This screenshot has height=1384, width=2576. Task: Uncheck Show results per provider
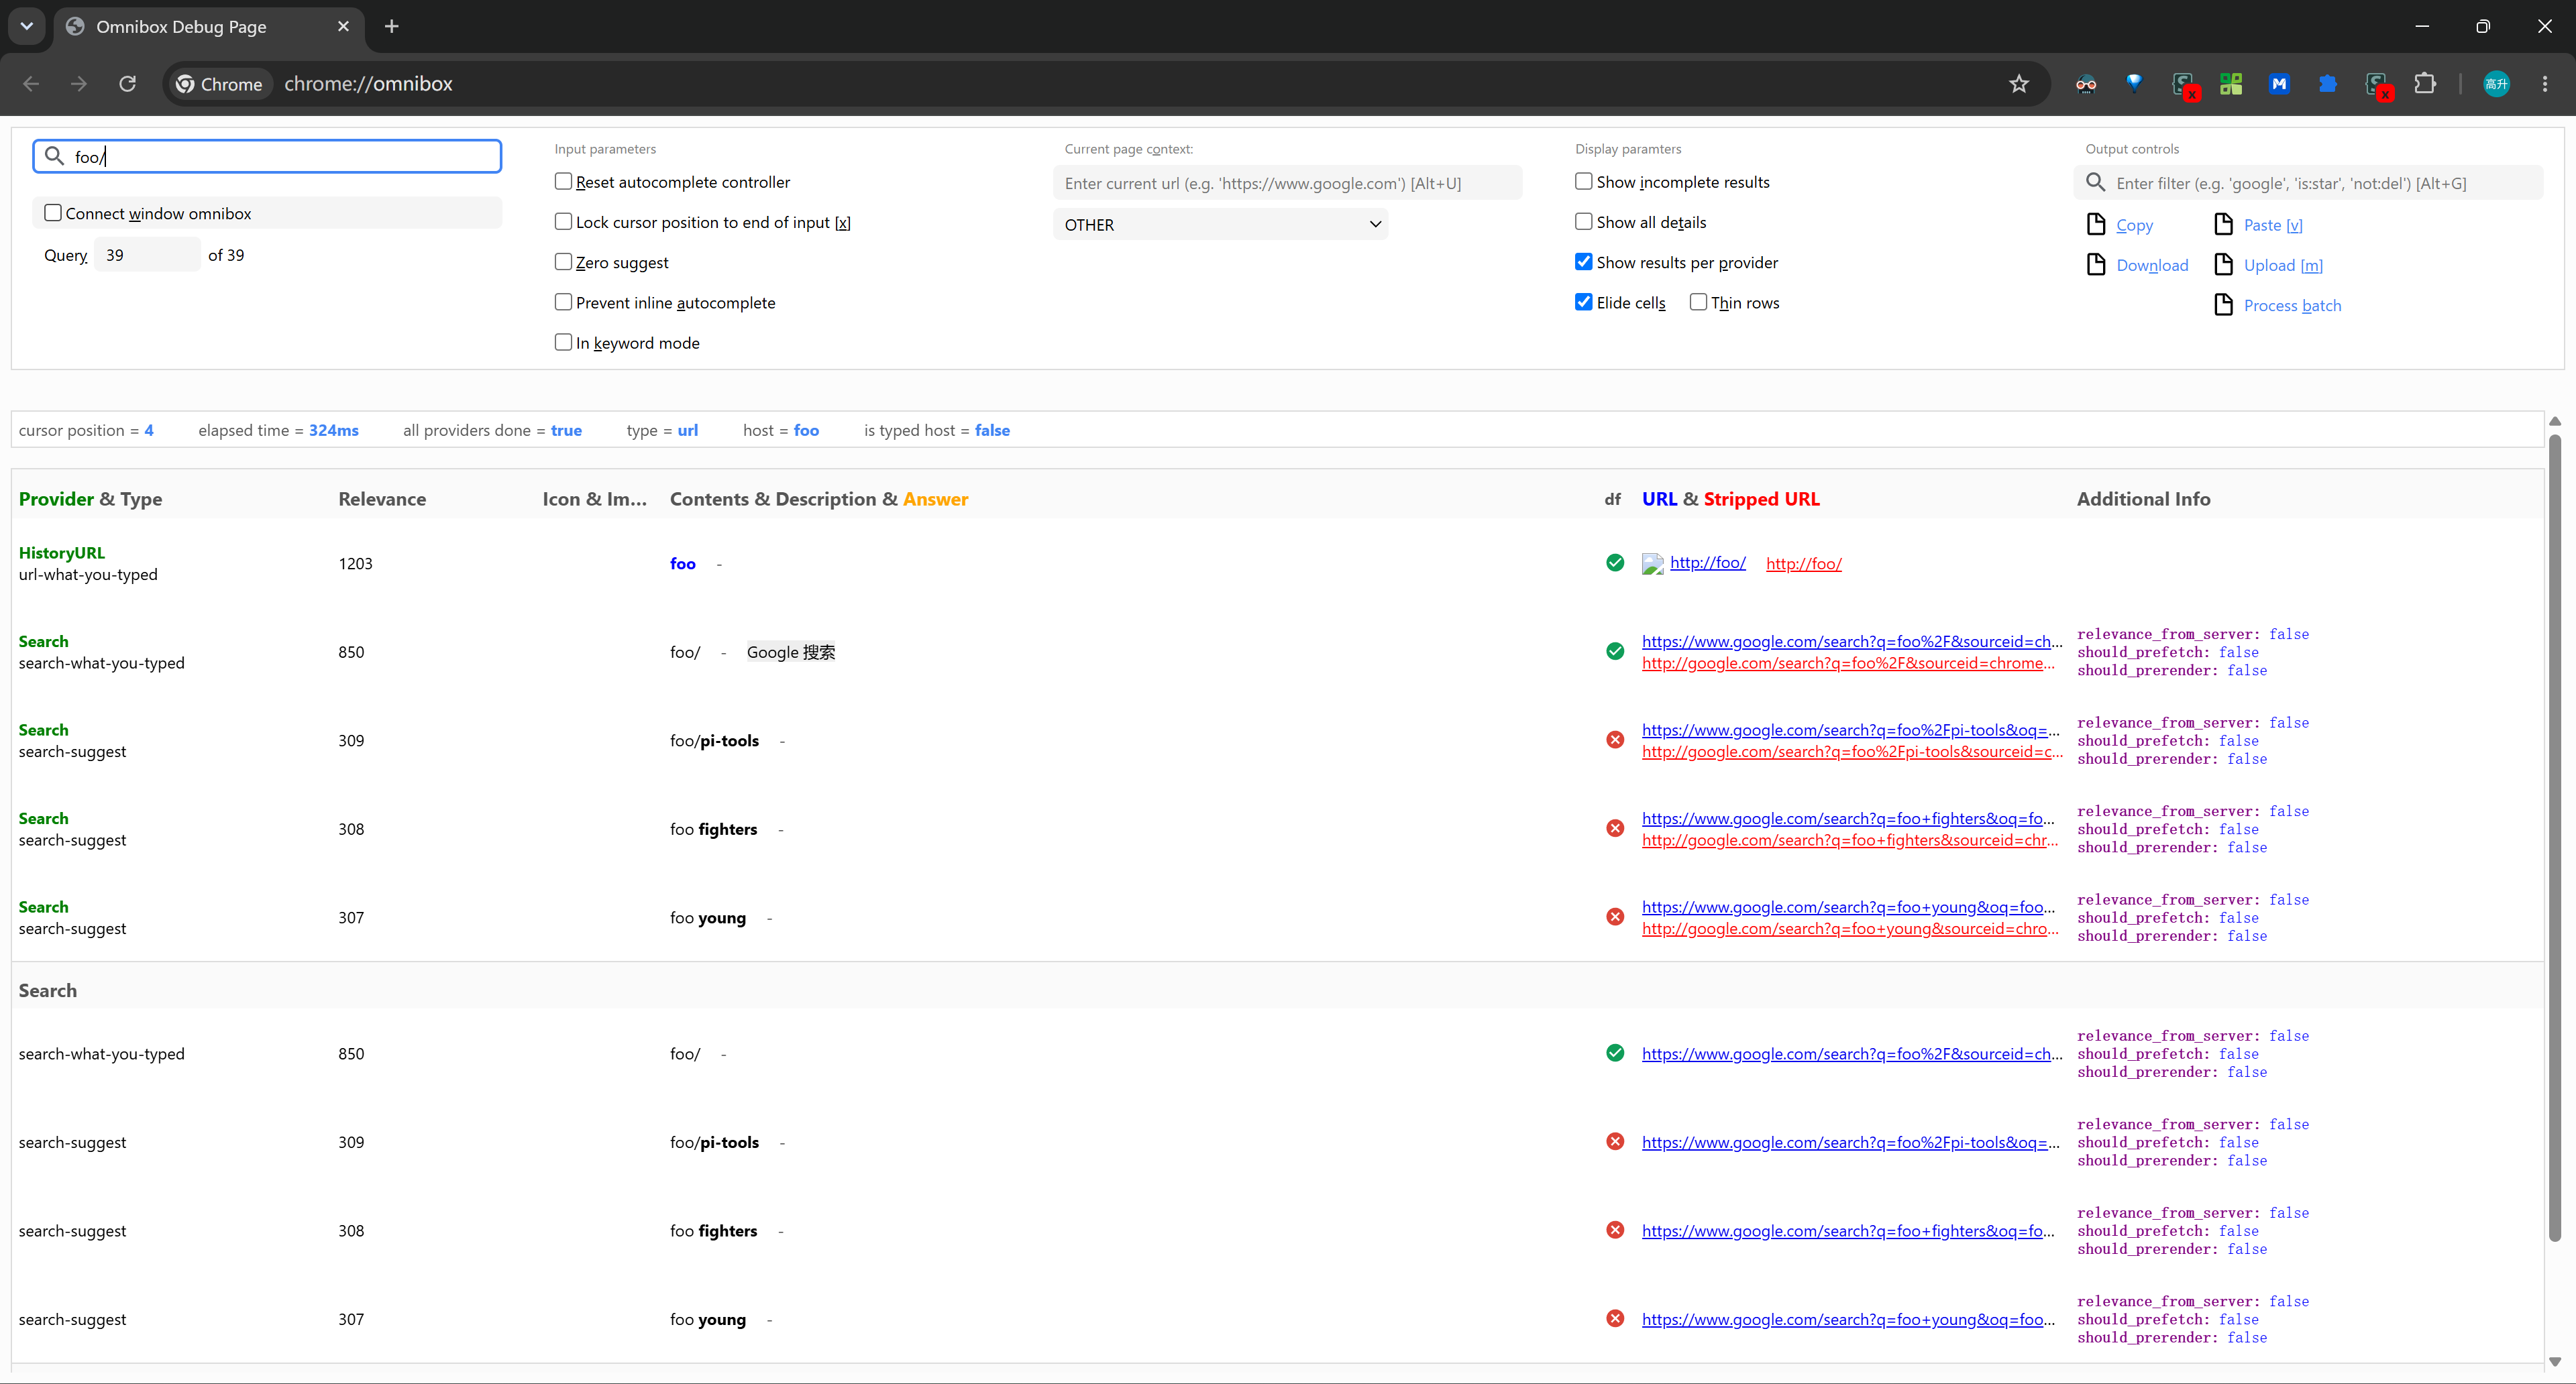click(x=1584, y=262)
